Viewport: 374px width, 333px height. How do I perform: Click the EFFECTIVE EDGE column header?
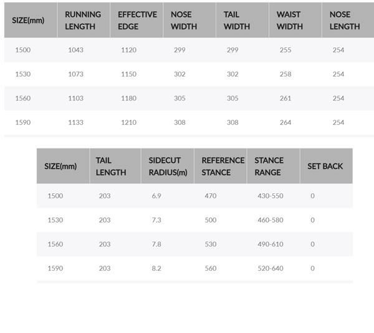click(x=137, y=21)
